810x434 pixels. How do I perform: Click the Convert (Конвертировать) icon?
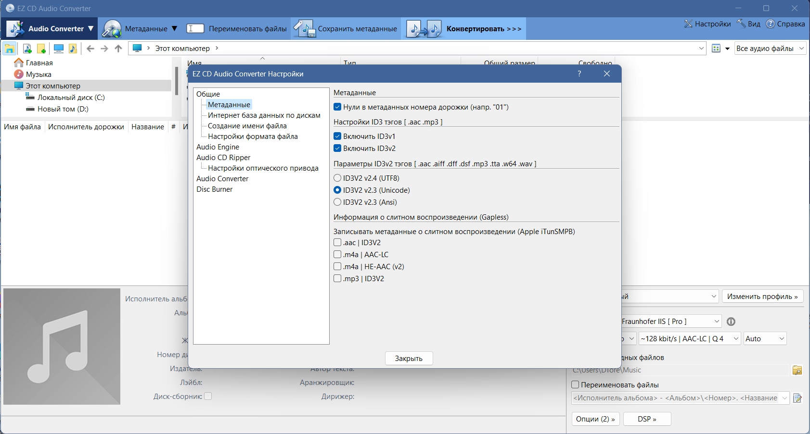tap(424, 29)
